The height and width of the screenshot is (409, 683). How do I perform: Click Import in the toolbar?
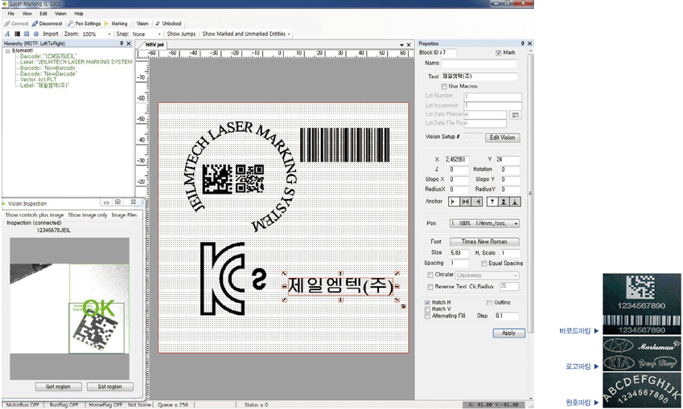[50, 34]
